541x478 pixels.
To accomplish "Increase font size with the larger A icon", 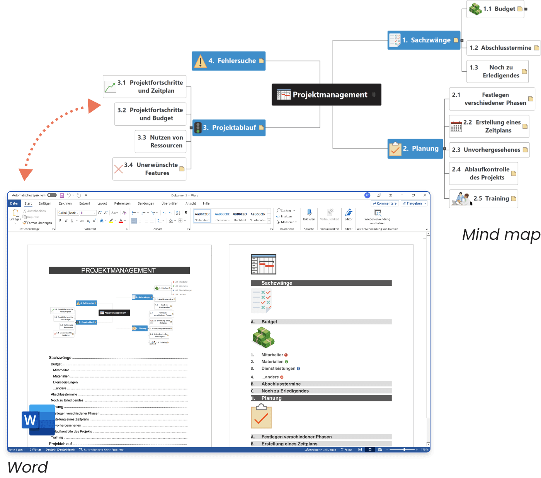I will pyautogui.click(x=100, y=213).
